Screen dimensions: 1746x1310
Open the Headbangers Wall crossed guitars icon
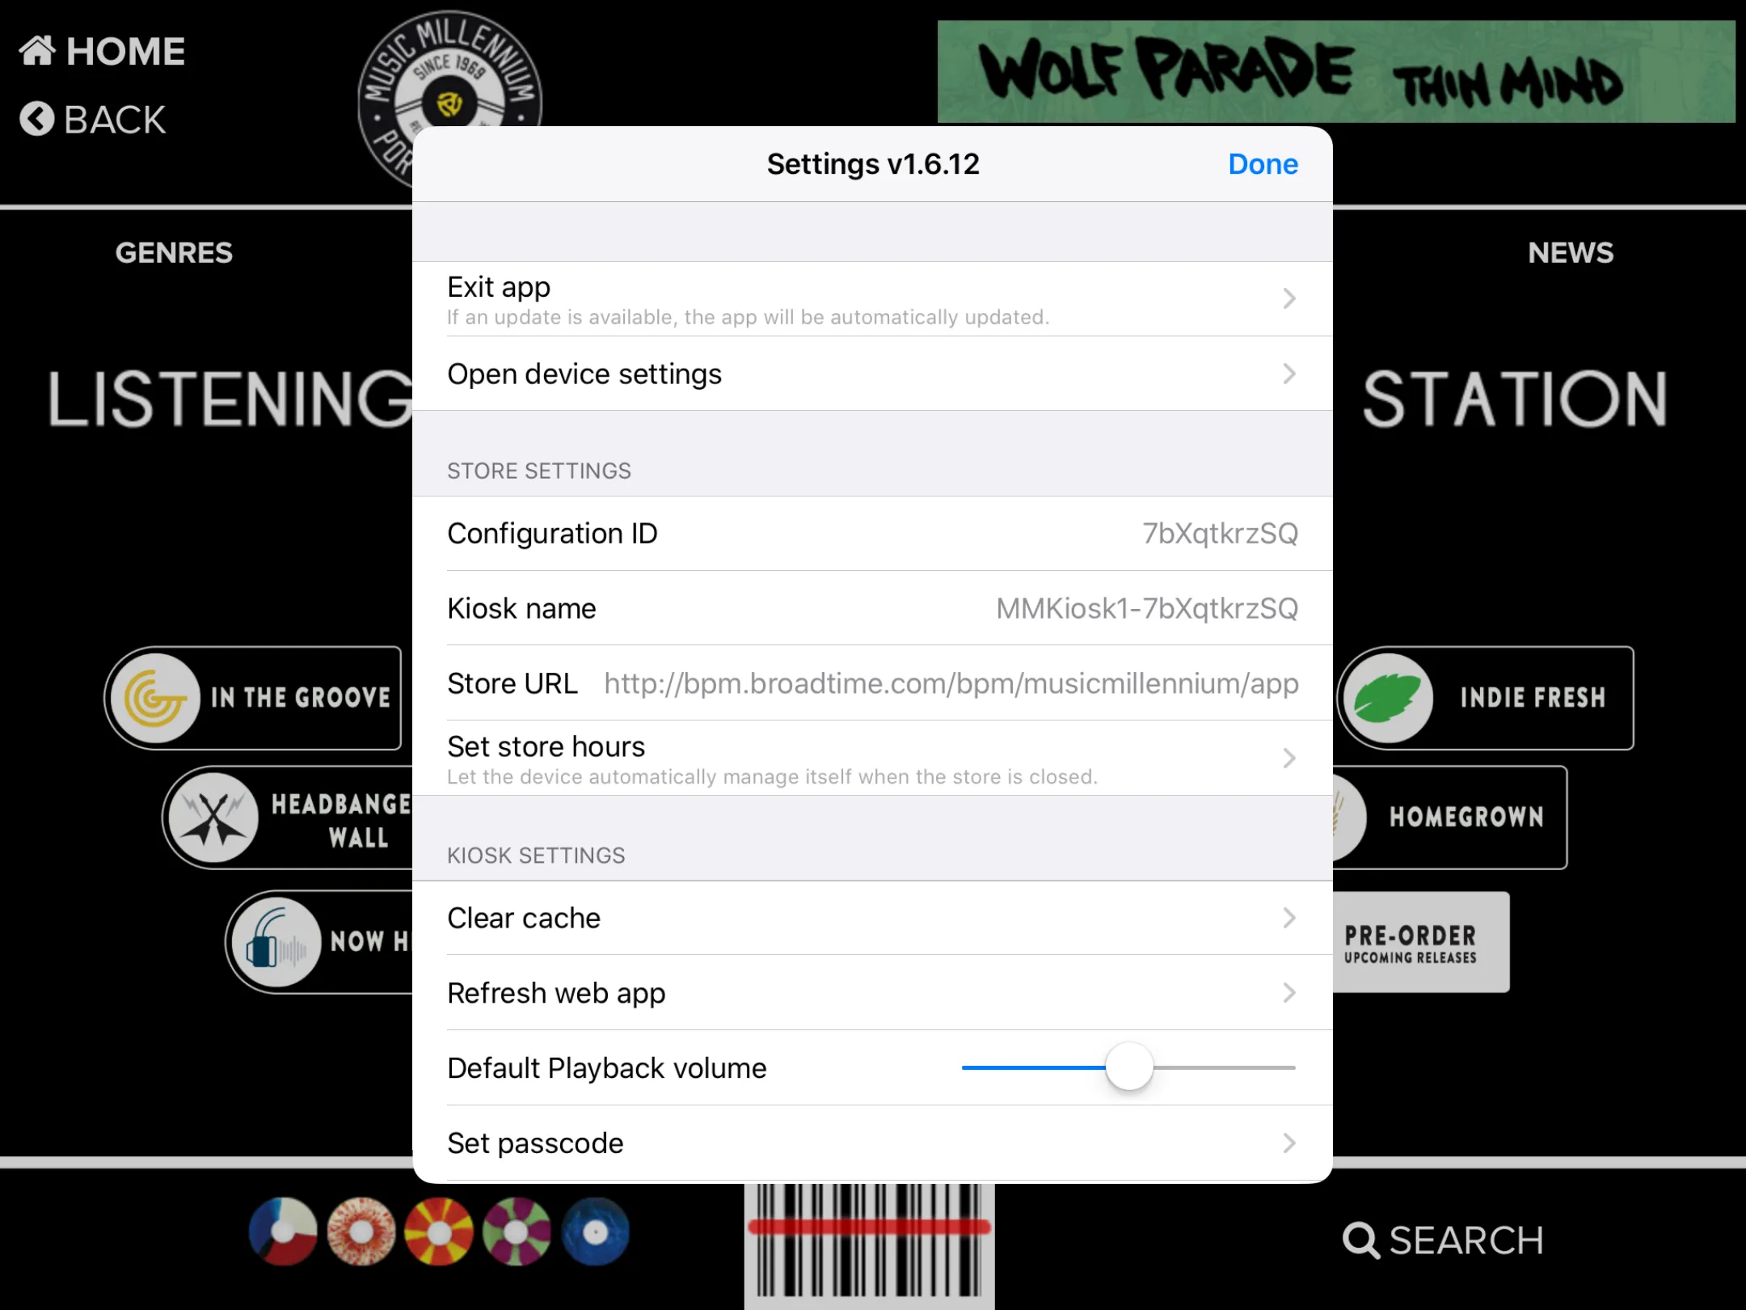(x=213, y=817)
